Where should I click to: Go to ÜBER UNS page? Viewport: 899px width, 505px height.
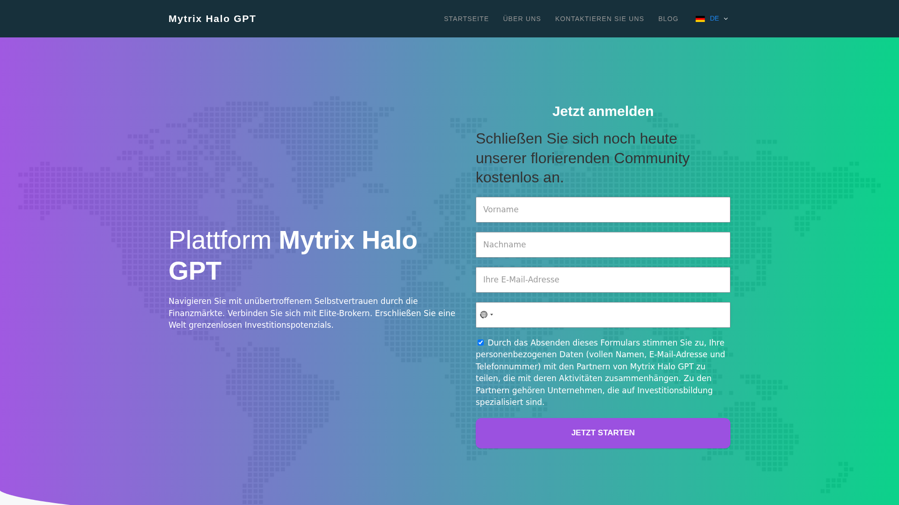(522, 19)
